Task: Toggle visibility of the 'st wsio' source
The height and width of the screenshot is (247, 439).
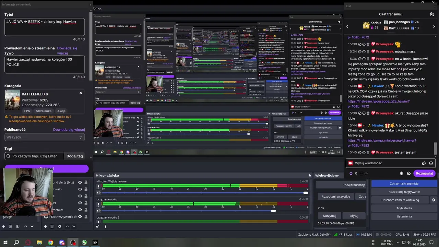Action: click(80, 189)
